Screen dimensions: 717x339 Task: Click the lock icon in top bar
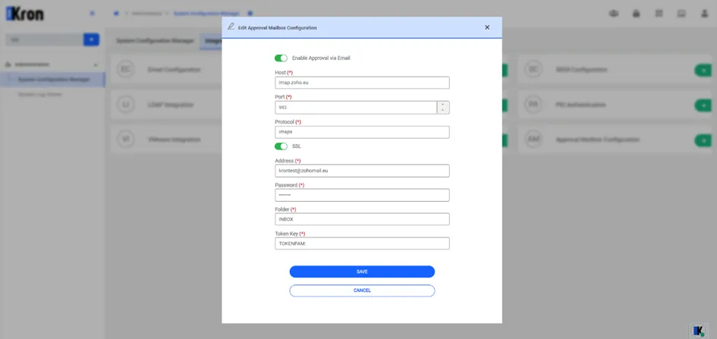[x=636, y=14]
